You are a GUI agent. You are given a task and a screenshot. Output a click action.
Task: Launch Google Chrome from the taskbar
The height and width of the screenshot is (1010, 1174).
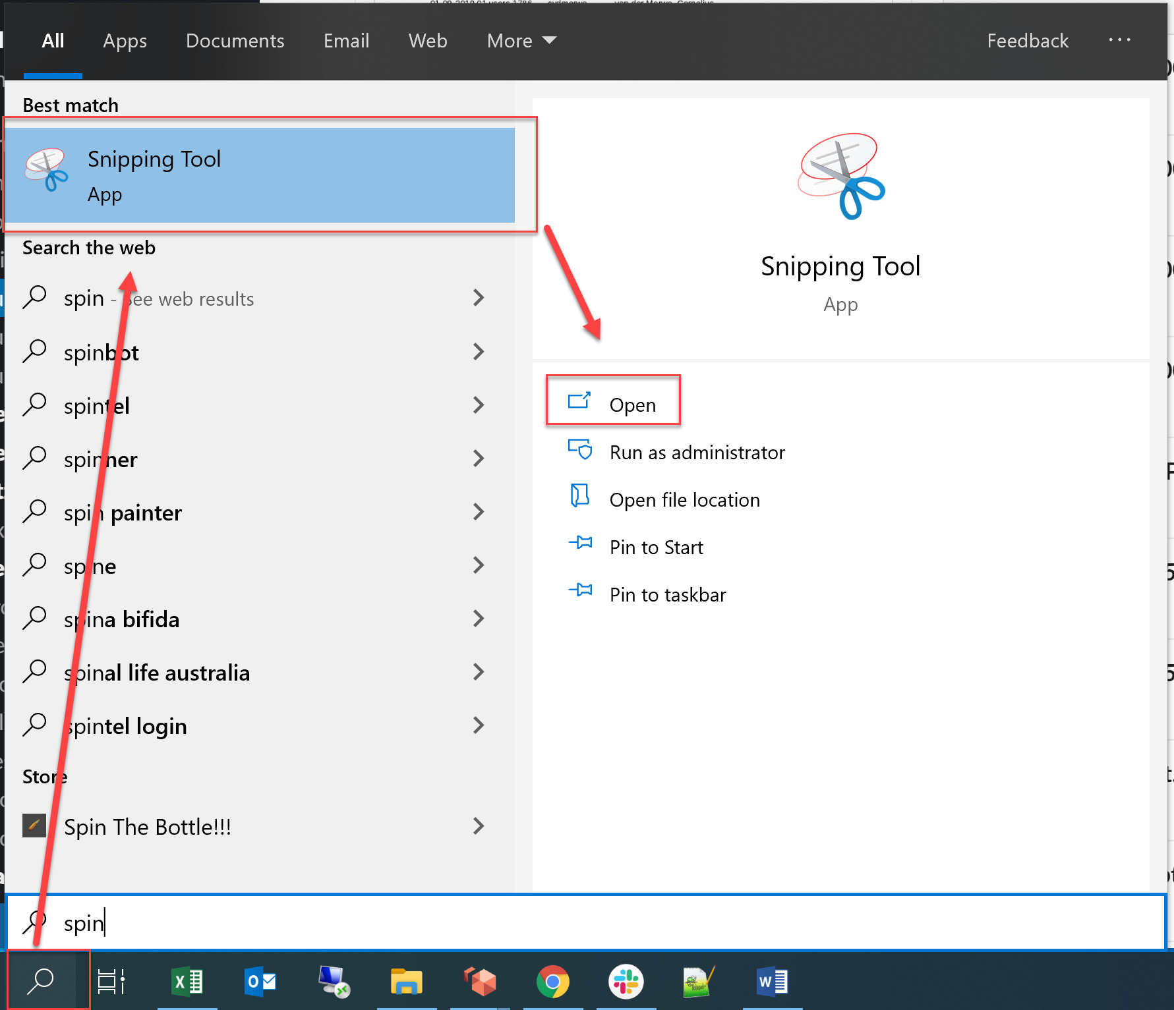click(x=552, y=982)
